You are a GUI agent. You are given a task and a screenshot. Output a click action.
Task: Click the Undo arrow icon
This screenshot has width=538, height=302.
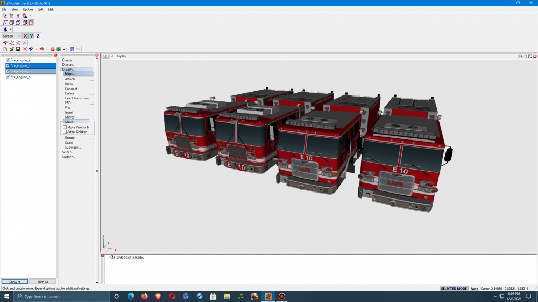(66, 49)
